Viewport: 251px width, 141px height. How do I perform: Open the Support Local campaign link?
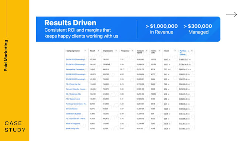[x=73, y=99]
